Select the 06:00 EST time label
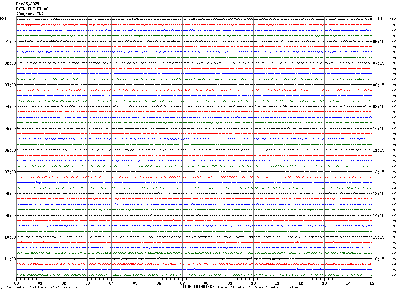The height and width of the screenshot is (292, 398). 10,150
